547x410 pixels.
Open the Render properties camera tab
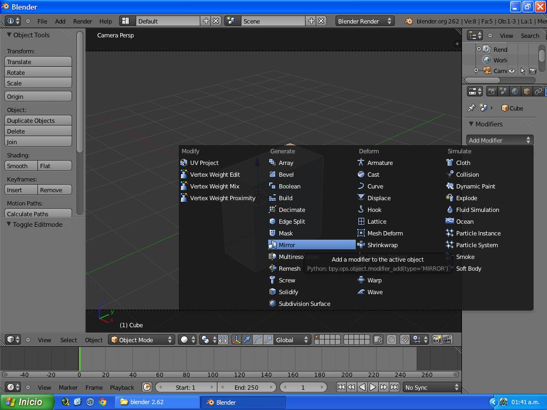coord(491,91)
